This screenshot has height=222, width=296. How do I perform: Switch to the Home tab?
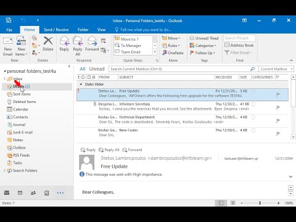click(30, 30)
